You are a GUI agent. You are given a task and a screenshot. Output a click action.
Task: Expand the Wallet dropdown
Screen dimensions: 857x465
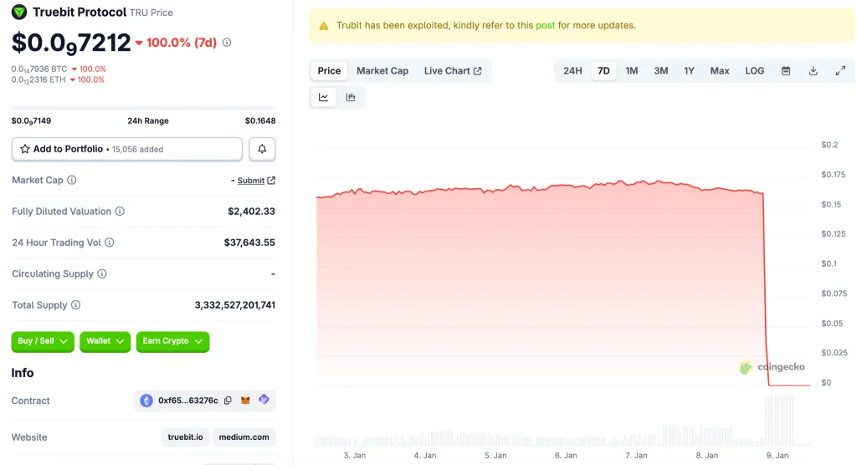coord(105,341)
